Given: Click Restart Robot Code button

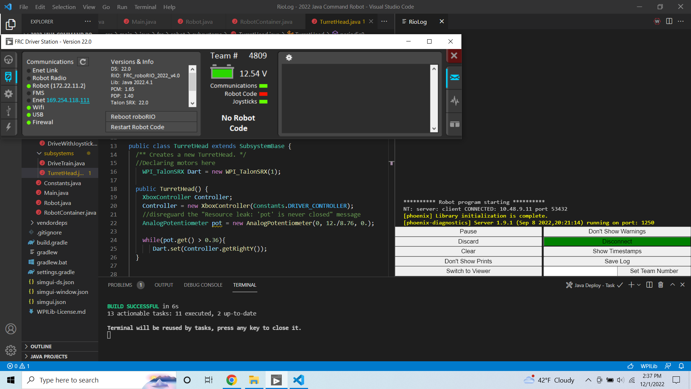Looking at the screenshot, I should coord(151,127).
